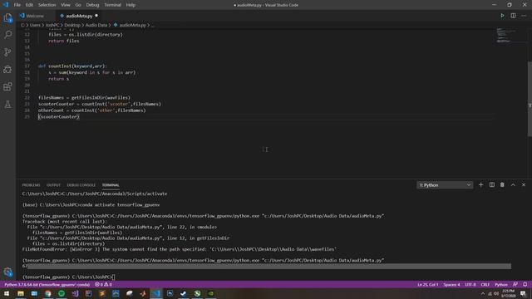
Task: Select the Terminal panel tab
Action: coord(111,185)
